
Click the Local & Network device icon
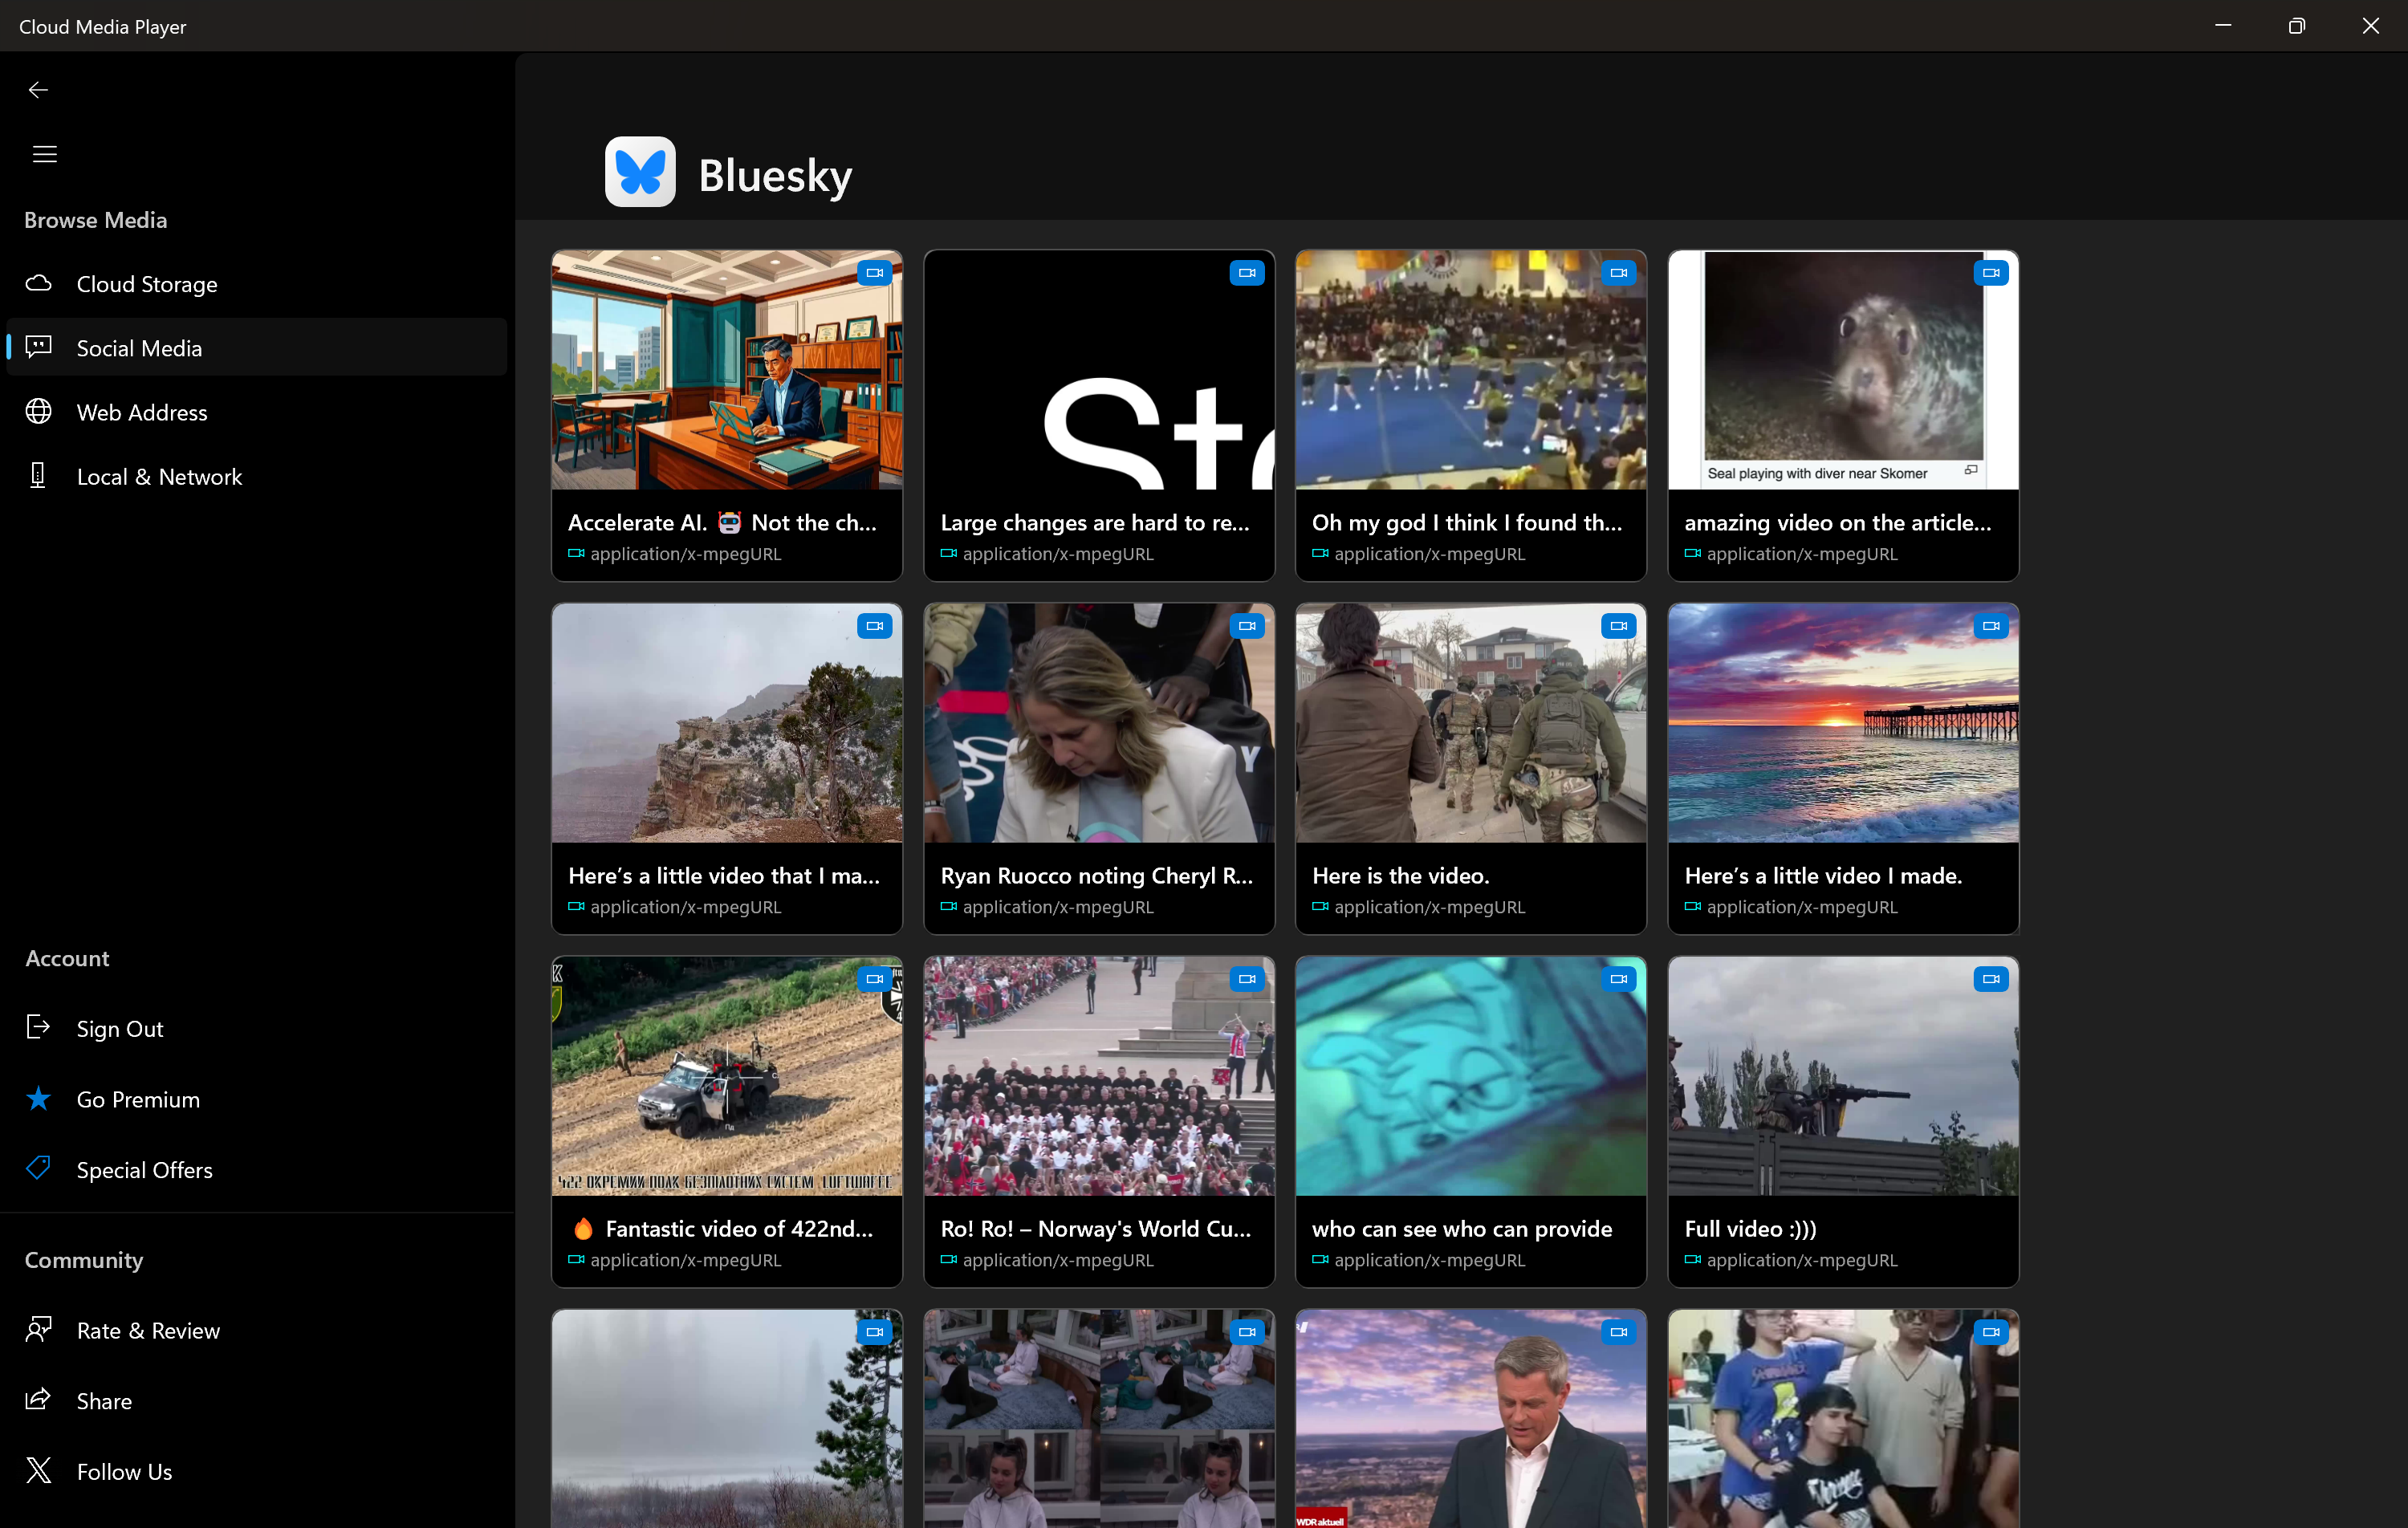[38, 475]
